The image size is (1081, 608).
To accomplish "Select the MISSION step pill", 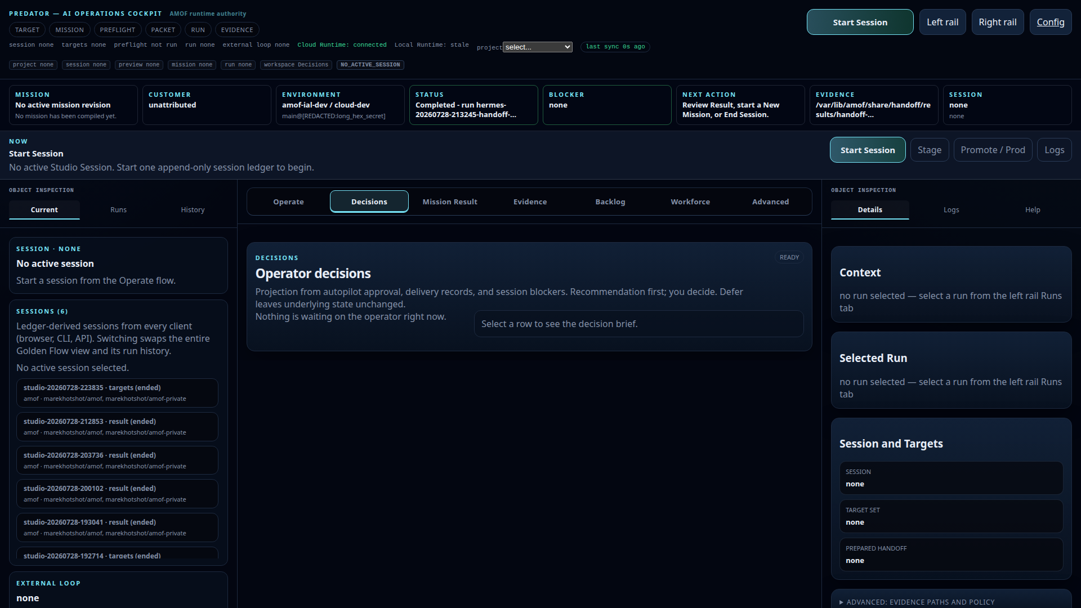I will (x=69, y=30).
